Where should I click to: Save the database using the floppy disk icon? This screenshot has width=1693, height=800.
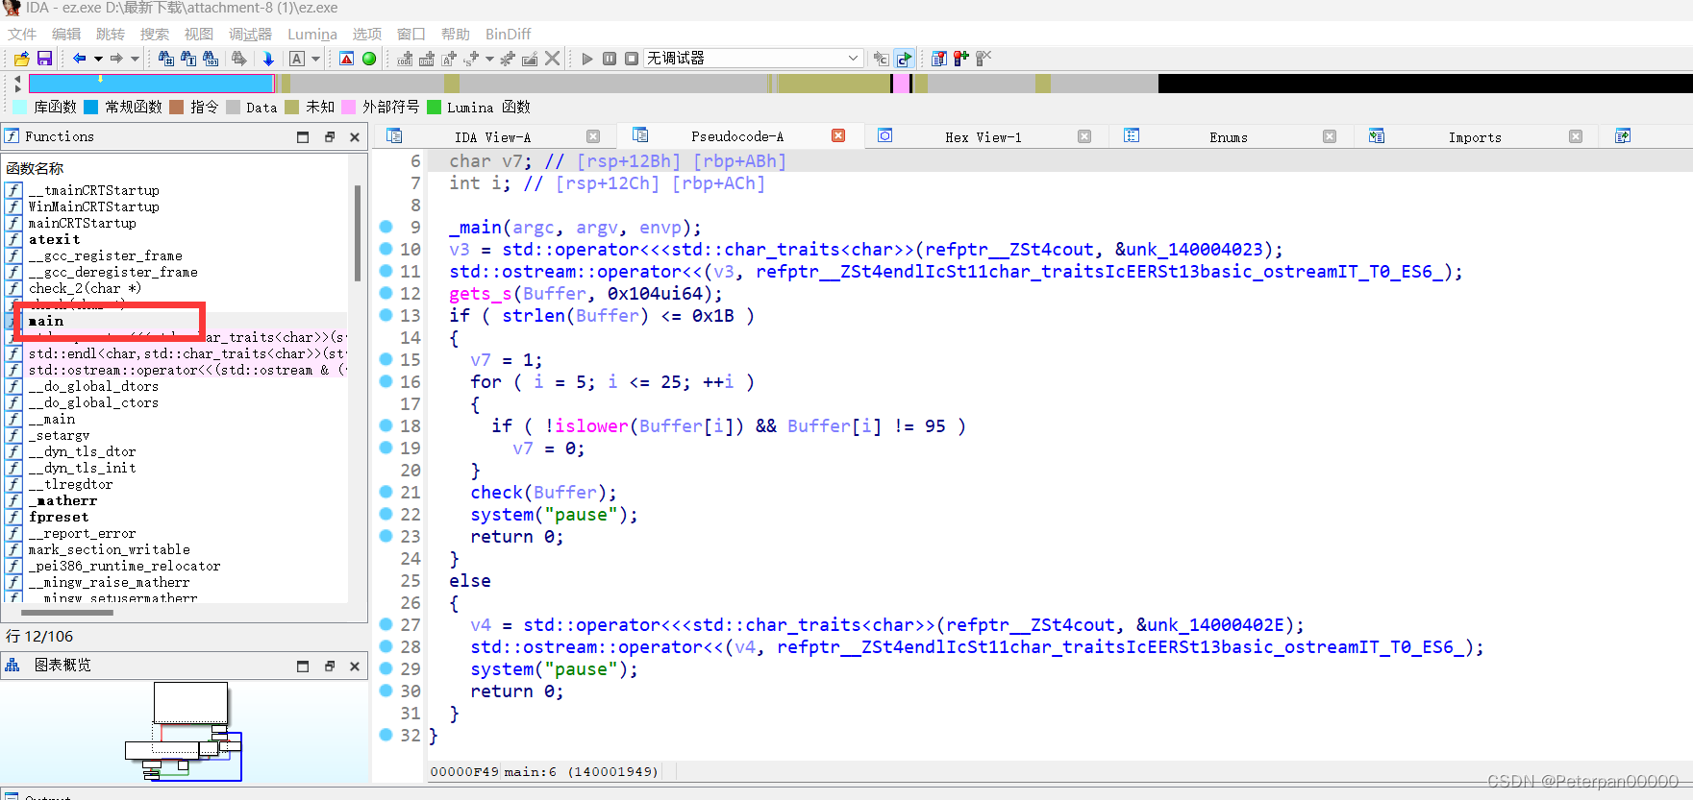[44, 59]
